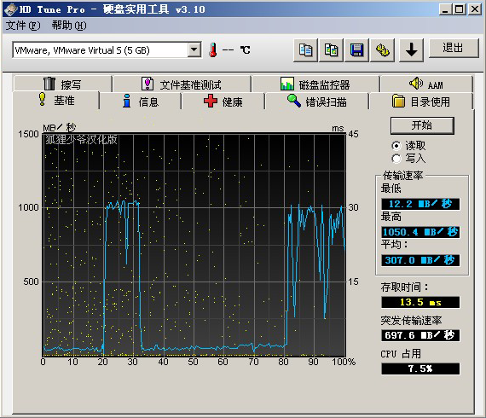
Task: Click the thermometer temperature icon
Action: [212, 50]
